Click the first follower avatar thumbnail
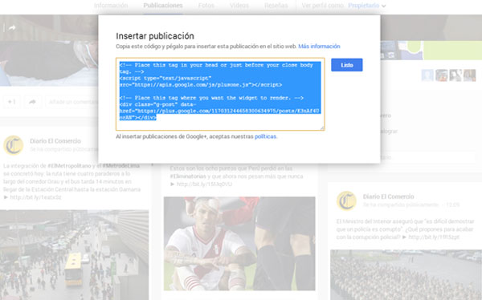Screen dimensions: 482x300 (x=427, y=75)
